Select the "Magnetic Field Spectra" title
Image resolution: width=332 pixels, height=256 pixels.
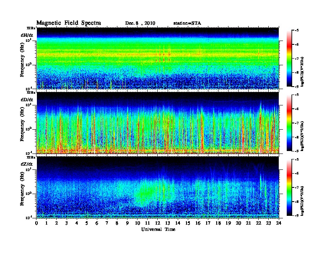[69, 23]
